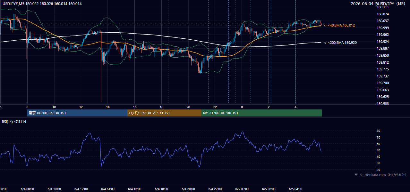The image size is (410, 192).
Task: Click hour tick 18 under the price chart
Action: [x=161, y=107]
